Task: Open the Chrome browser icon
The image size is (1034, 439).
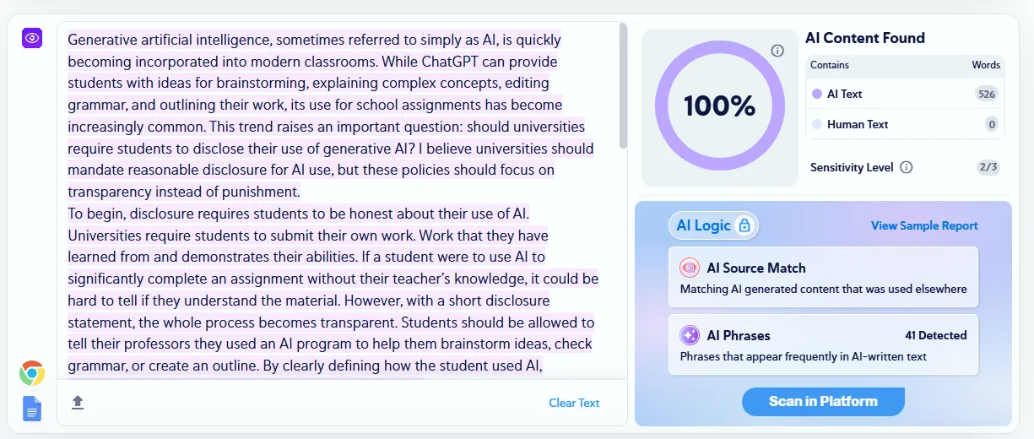Action: click(32, 373)
